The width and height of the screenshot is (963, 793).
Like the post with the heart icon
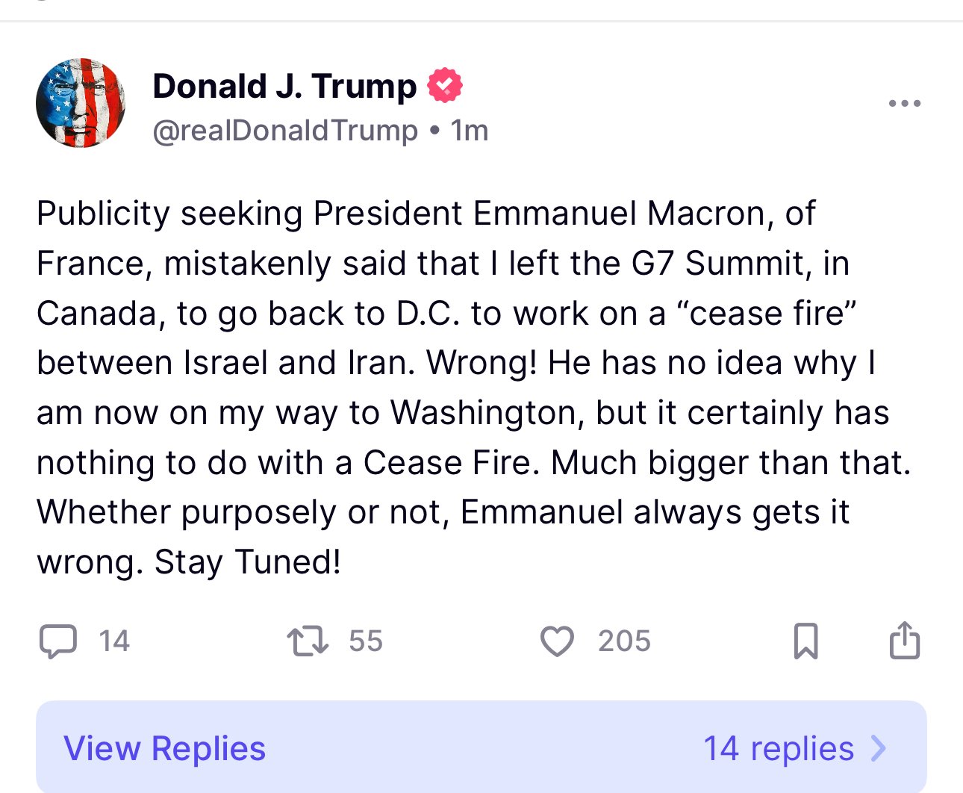pyautogui.click(x=557, y=640)
